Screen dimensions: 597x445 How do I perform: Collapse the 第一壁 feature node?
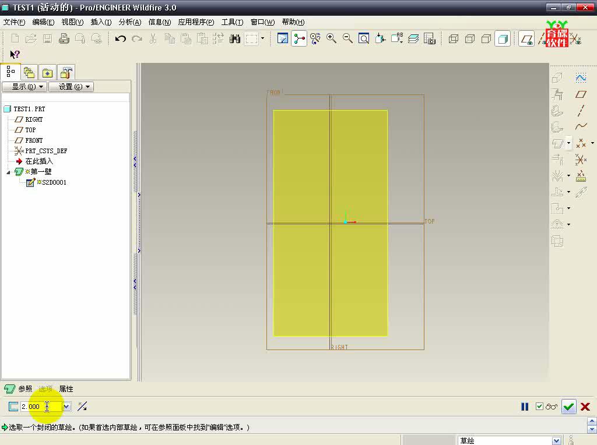[8, 172]
